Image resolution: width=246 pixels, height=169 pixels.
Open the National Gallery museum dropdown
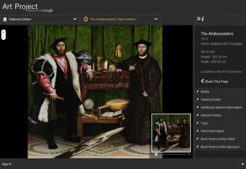[x=75, y=19]
